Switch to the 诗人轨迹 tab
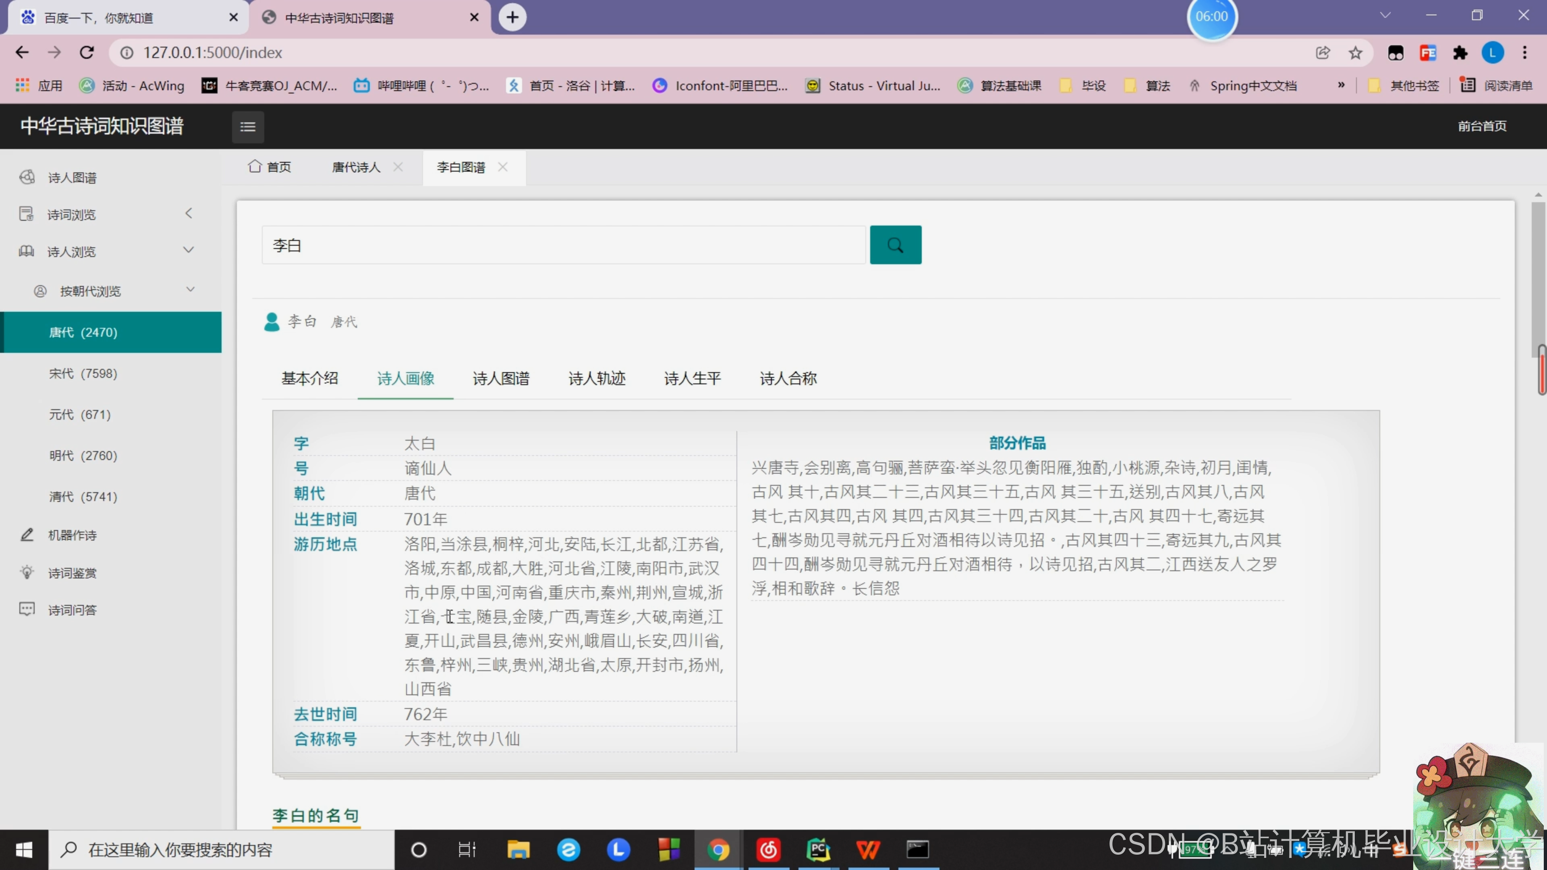 [x=596, y=378]
